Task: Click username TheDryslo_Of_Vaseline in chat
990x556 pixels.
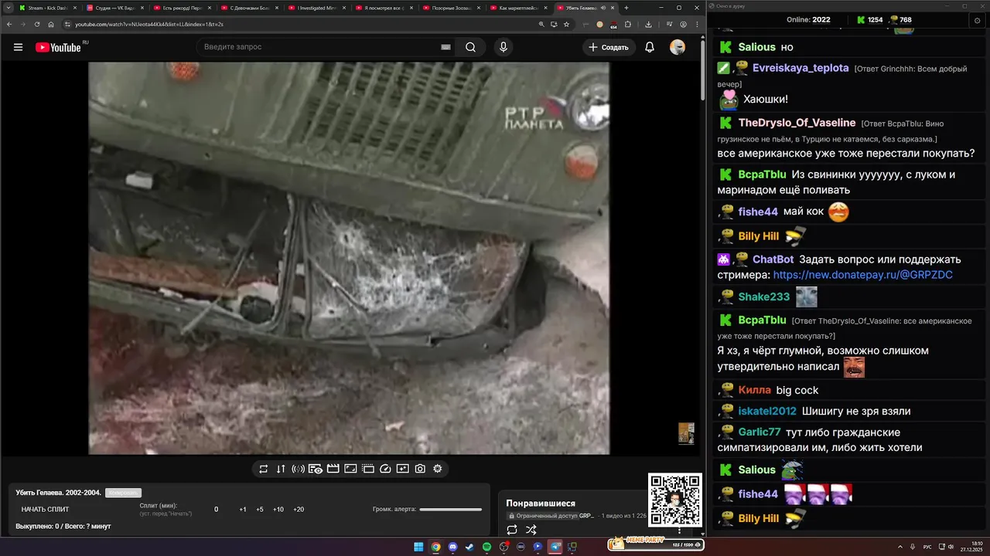Action: 797,123
